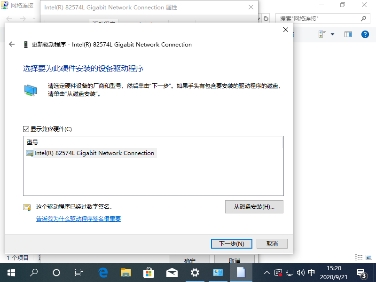Open the 告诉我为什么驱动程序签名很重要 link

(x=78, y=219)
